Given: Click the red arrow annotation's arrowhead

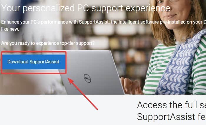Looking at the screenshot, I should 71,81.
